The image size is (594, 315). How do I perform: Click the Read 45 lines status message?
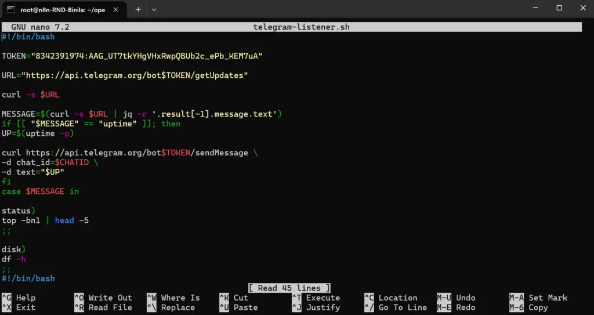[x=289, y=288]
